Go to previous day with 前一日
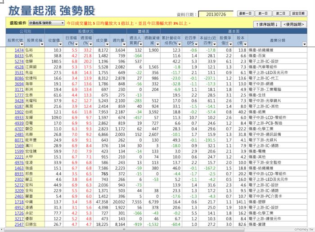This screenshot has height=232, width=315. (x=263, y=13)
